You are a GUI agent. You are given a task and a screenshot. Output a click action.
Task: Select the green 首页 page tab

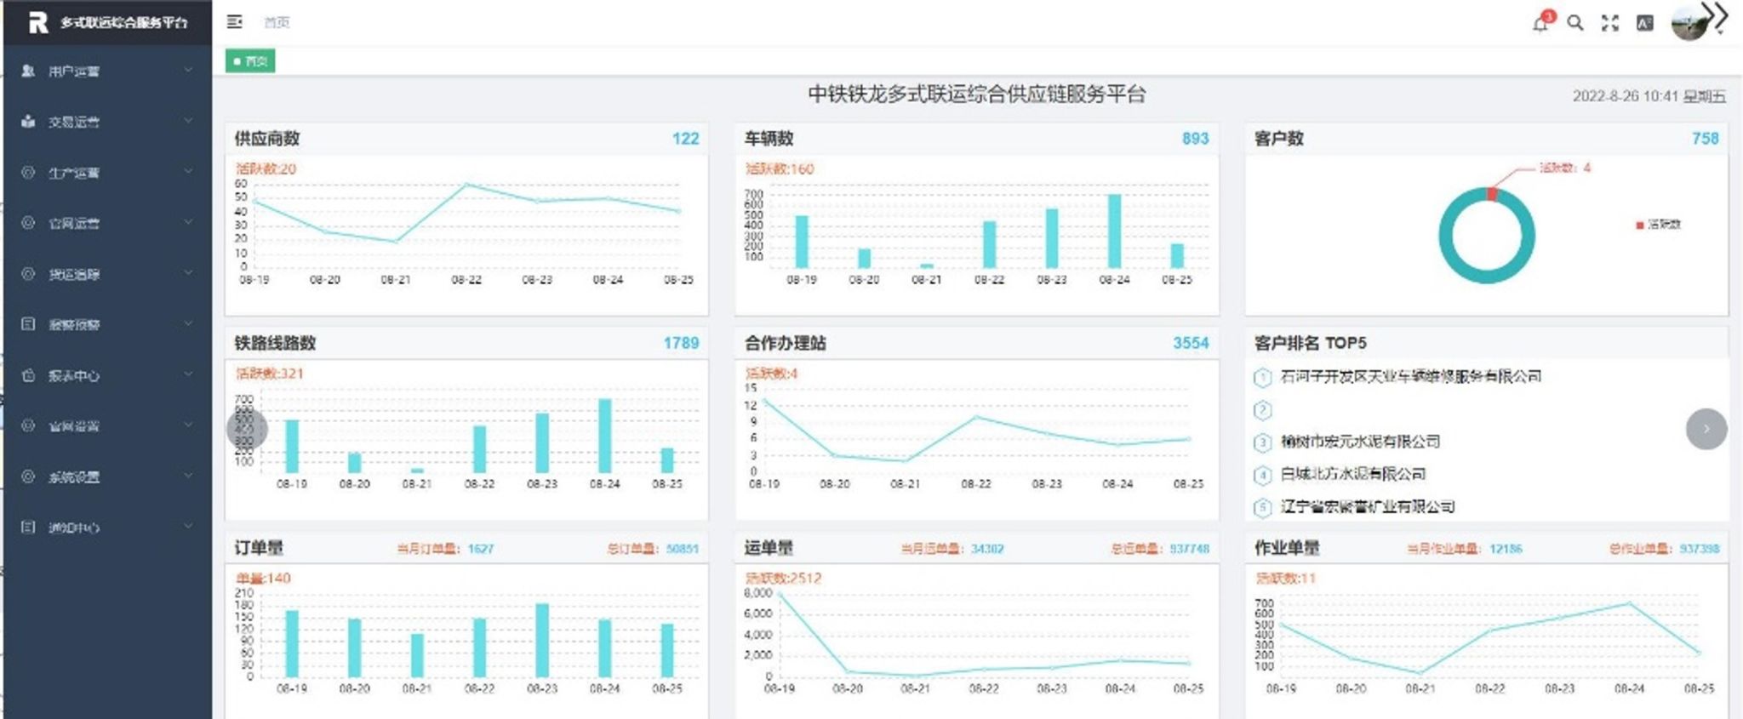[250, 61]
